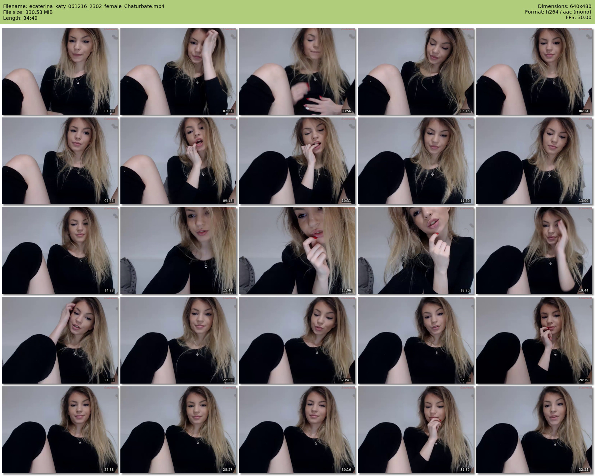Select the frame marked 14:28
This screenshot has width=595, height=476.
(x=59, y=251)
